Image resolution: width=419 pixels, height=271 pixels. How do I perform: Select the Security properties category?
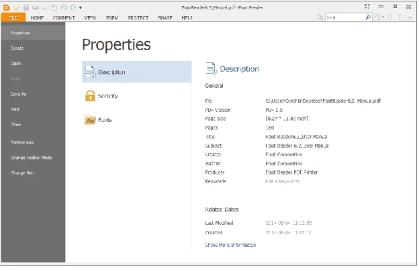tap(136, 95)
